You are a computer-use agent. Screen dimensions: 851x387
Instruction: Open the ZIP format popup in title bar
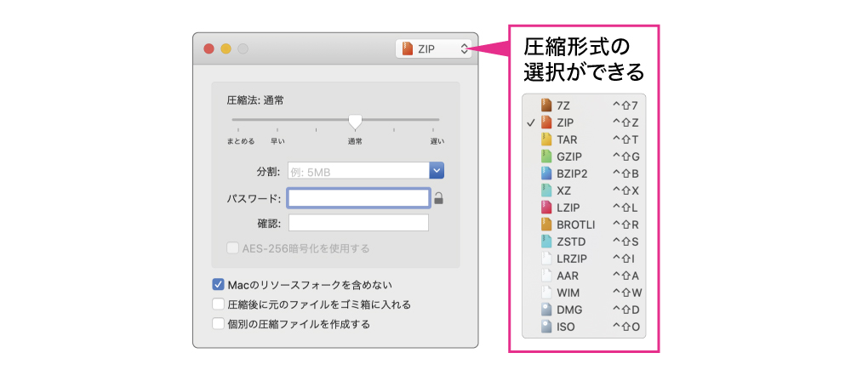click(x=434, y=48)
